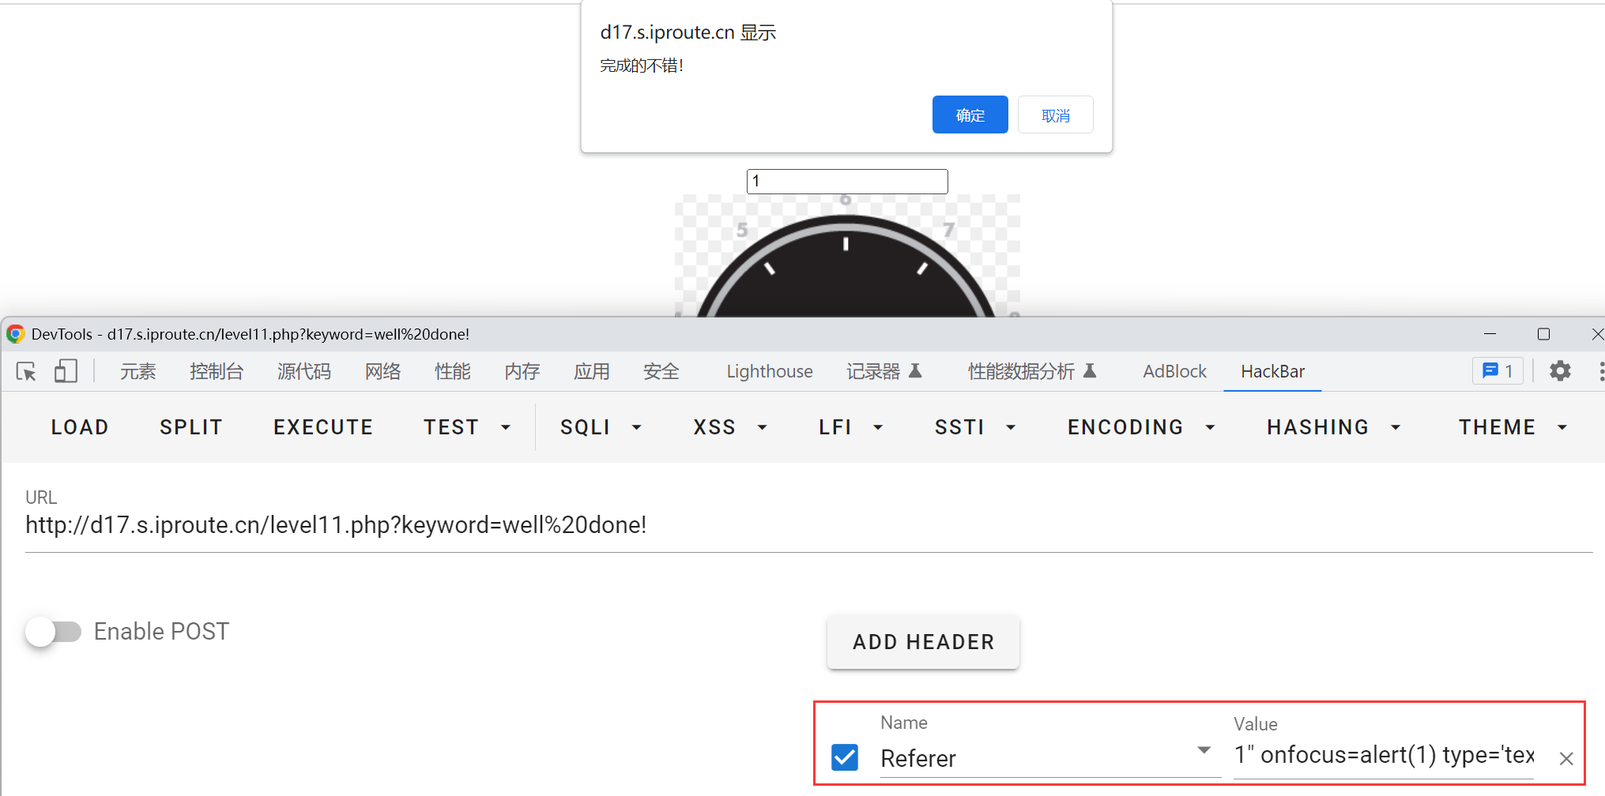Click the ADD HEADER button
Image resolution: width=1605 pixels, height=796 pixels.
[923, 642]
